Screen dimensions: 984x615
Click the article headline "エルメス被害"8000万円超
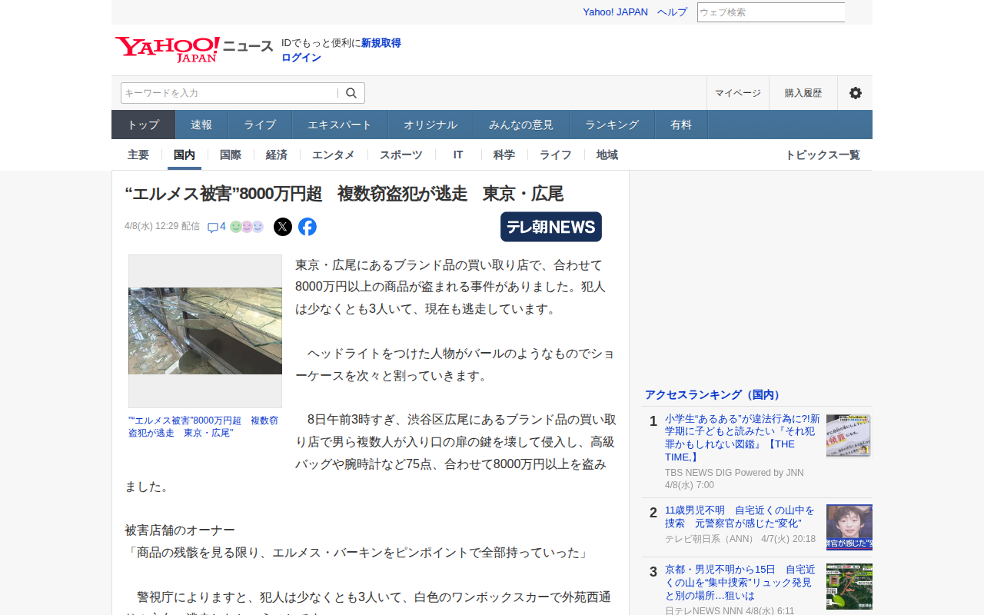point(344,194)
